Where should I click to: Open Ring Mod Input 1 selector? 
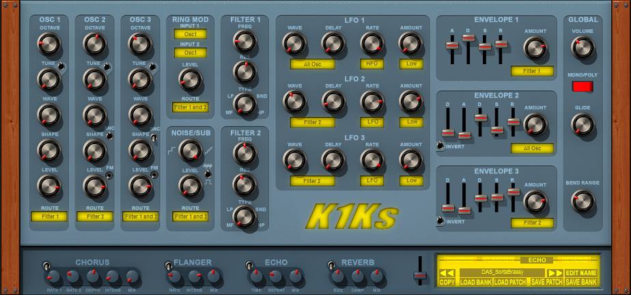(x=190, y=34)
